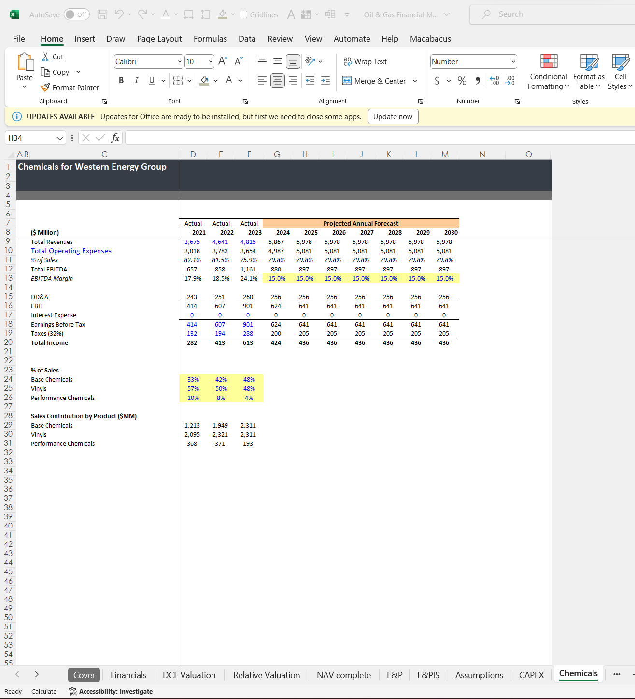Toggle Bold formatting
635x699 pixels.
pos(121,81)
